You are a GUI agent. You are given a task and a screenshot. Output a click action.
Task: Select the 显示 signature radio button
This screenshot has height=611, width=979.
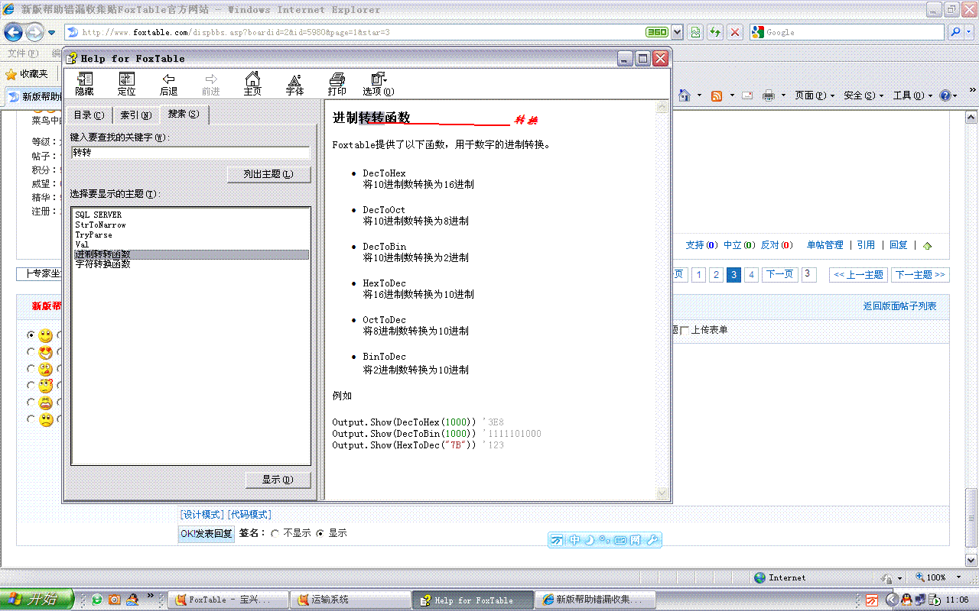pos(320,533)
